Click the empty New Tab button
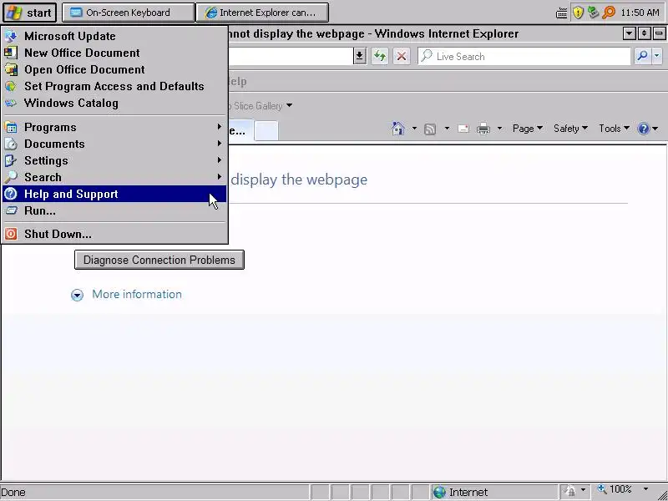668x501 pixels. 266,130
